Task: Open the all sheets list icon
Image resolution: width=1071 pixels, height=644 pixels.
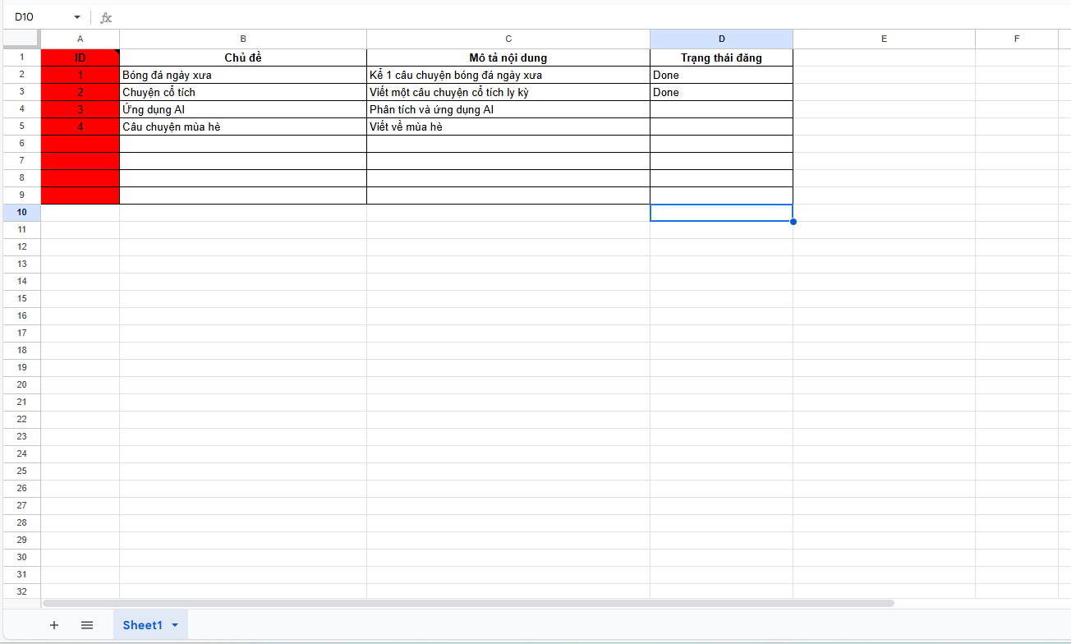Action: click(x=87, y=625)
